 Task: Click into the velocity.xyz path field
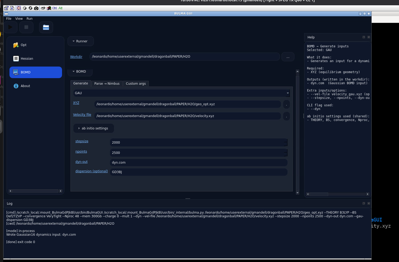click(187, 116)
